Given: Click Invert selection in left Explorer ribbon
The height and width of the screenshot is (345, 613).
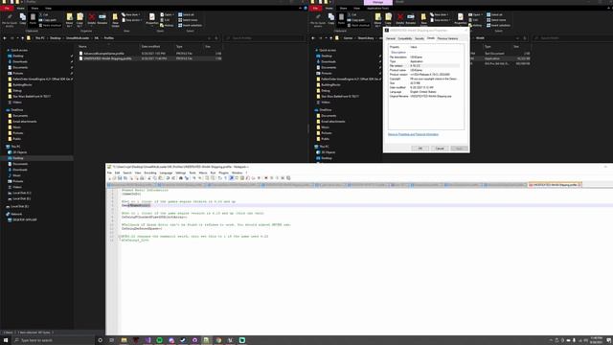Looking at the screenshot, I should pos(190,25).
